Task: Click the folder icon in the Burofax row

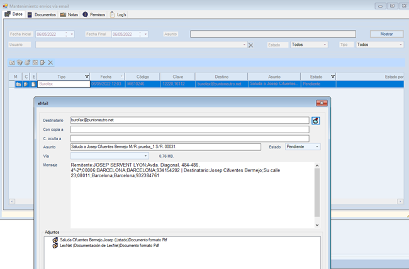Action: tap(18, 84)
